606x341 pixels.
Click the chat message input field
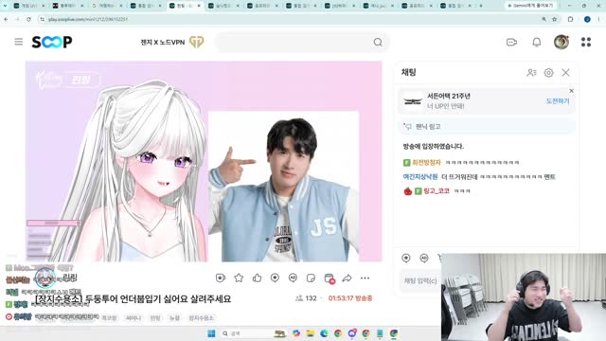click(x=420, y=280)
